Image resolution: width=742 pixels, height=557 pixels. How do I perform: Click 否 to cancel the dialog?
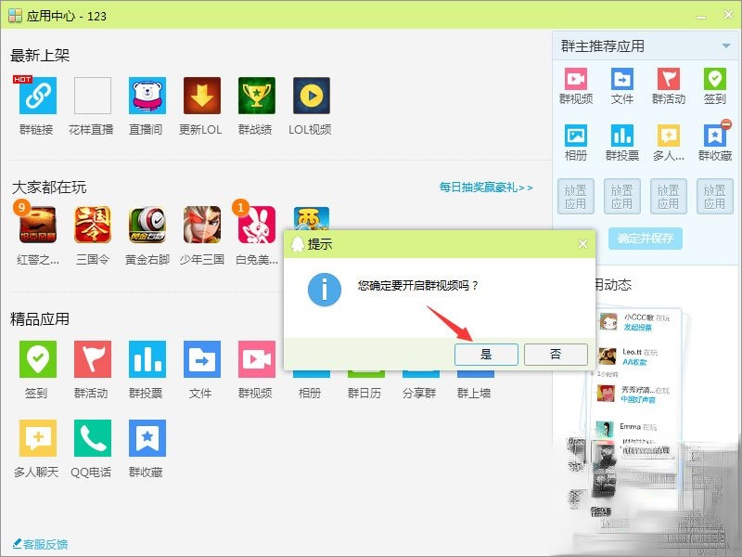[555, 354]
